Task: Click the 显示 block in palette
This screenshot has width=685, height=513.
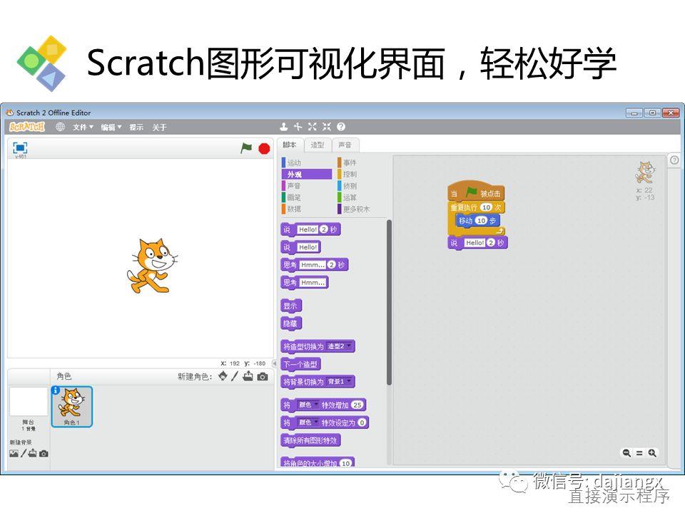Action: (291, 306)
